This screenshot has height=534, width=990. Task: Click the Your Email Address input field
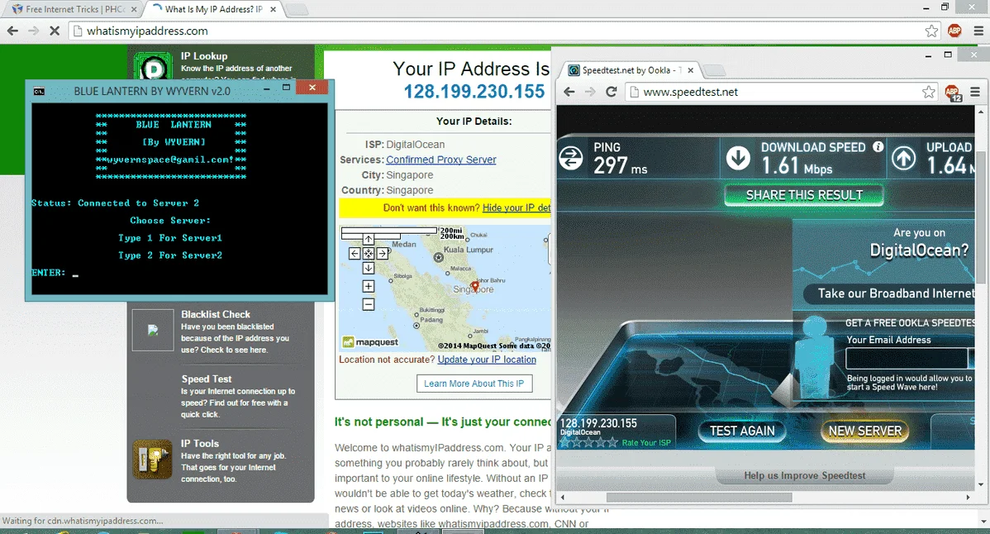(906, 358)
